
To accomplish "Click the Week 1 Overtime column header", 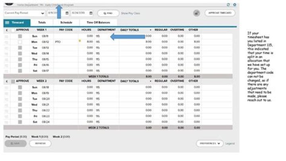I will (x=177, y=30).
